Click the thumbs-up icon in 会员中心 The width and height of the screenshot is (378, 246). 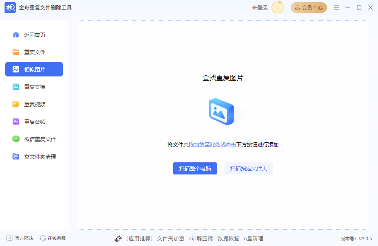pyautogui.click(x=297, y=8)
